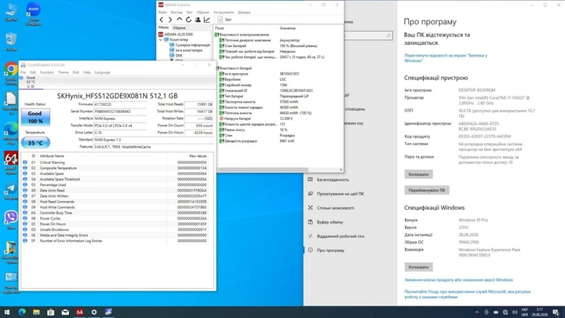Refresh the AIDA64 report view
This screenshot has width=565, height=318.
[x=188, y=20]
